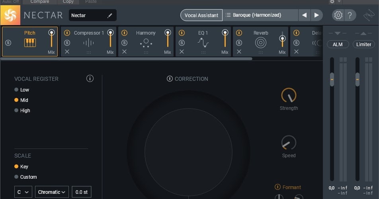Solo the Reverb module

(x=239, y=43)
